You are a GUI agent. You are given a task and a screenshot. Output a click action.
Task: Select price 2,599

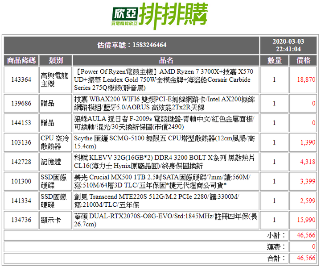308,201
